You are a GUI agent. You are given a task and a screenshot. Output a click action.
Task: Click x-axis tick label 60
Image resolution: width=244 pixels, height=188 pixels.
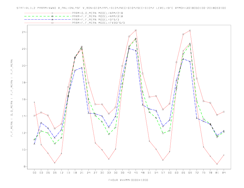[x=170, y=173]
